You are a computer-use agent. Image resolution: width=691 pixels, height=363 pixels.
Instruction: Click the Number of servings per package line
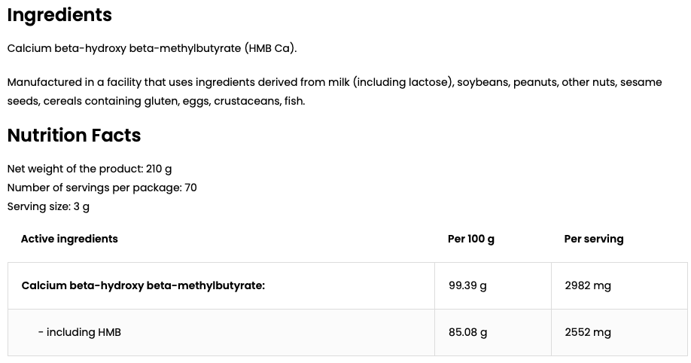(x=102, y=188)
